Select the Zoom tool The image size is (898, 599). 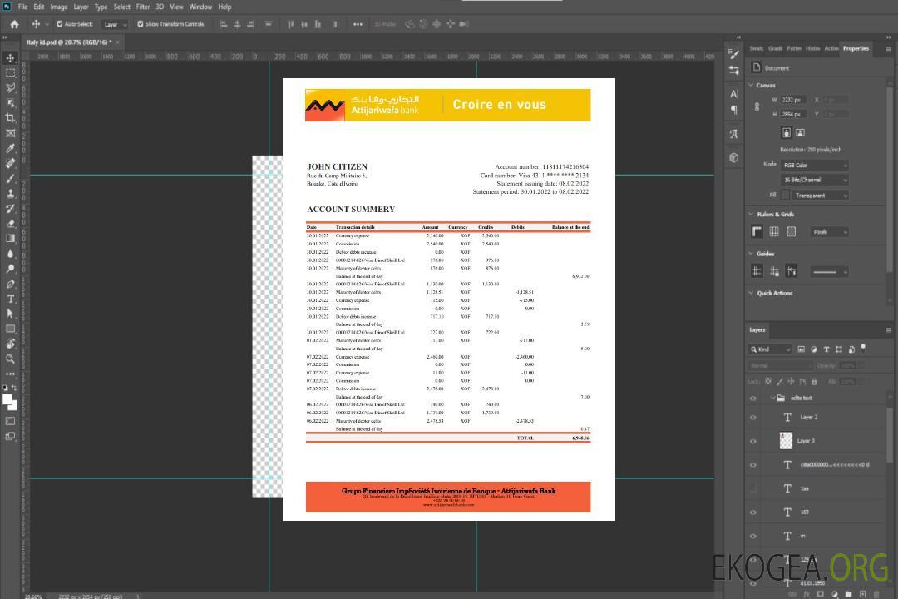[x=10, y=359]
